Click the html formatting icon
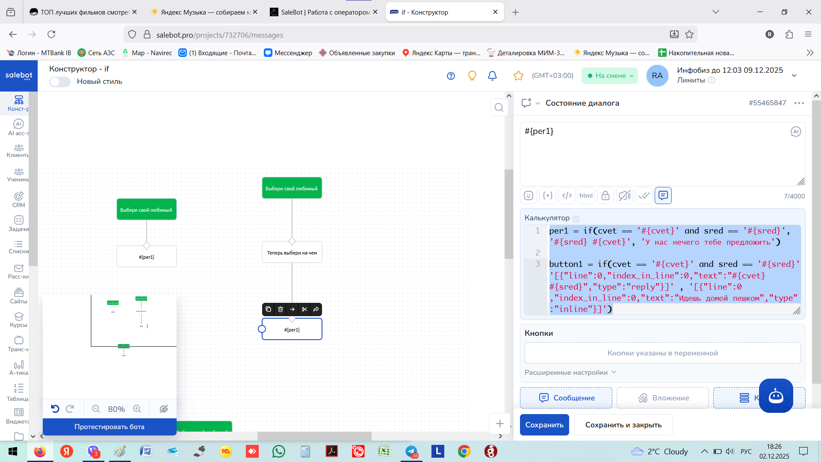The width and height of the screenshot is (821, 462). [x=586, y=195]
